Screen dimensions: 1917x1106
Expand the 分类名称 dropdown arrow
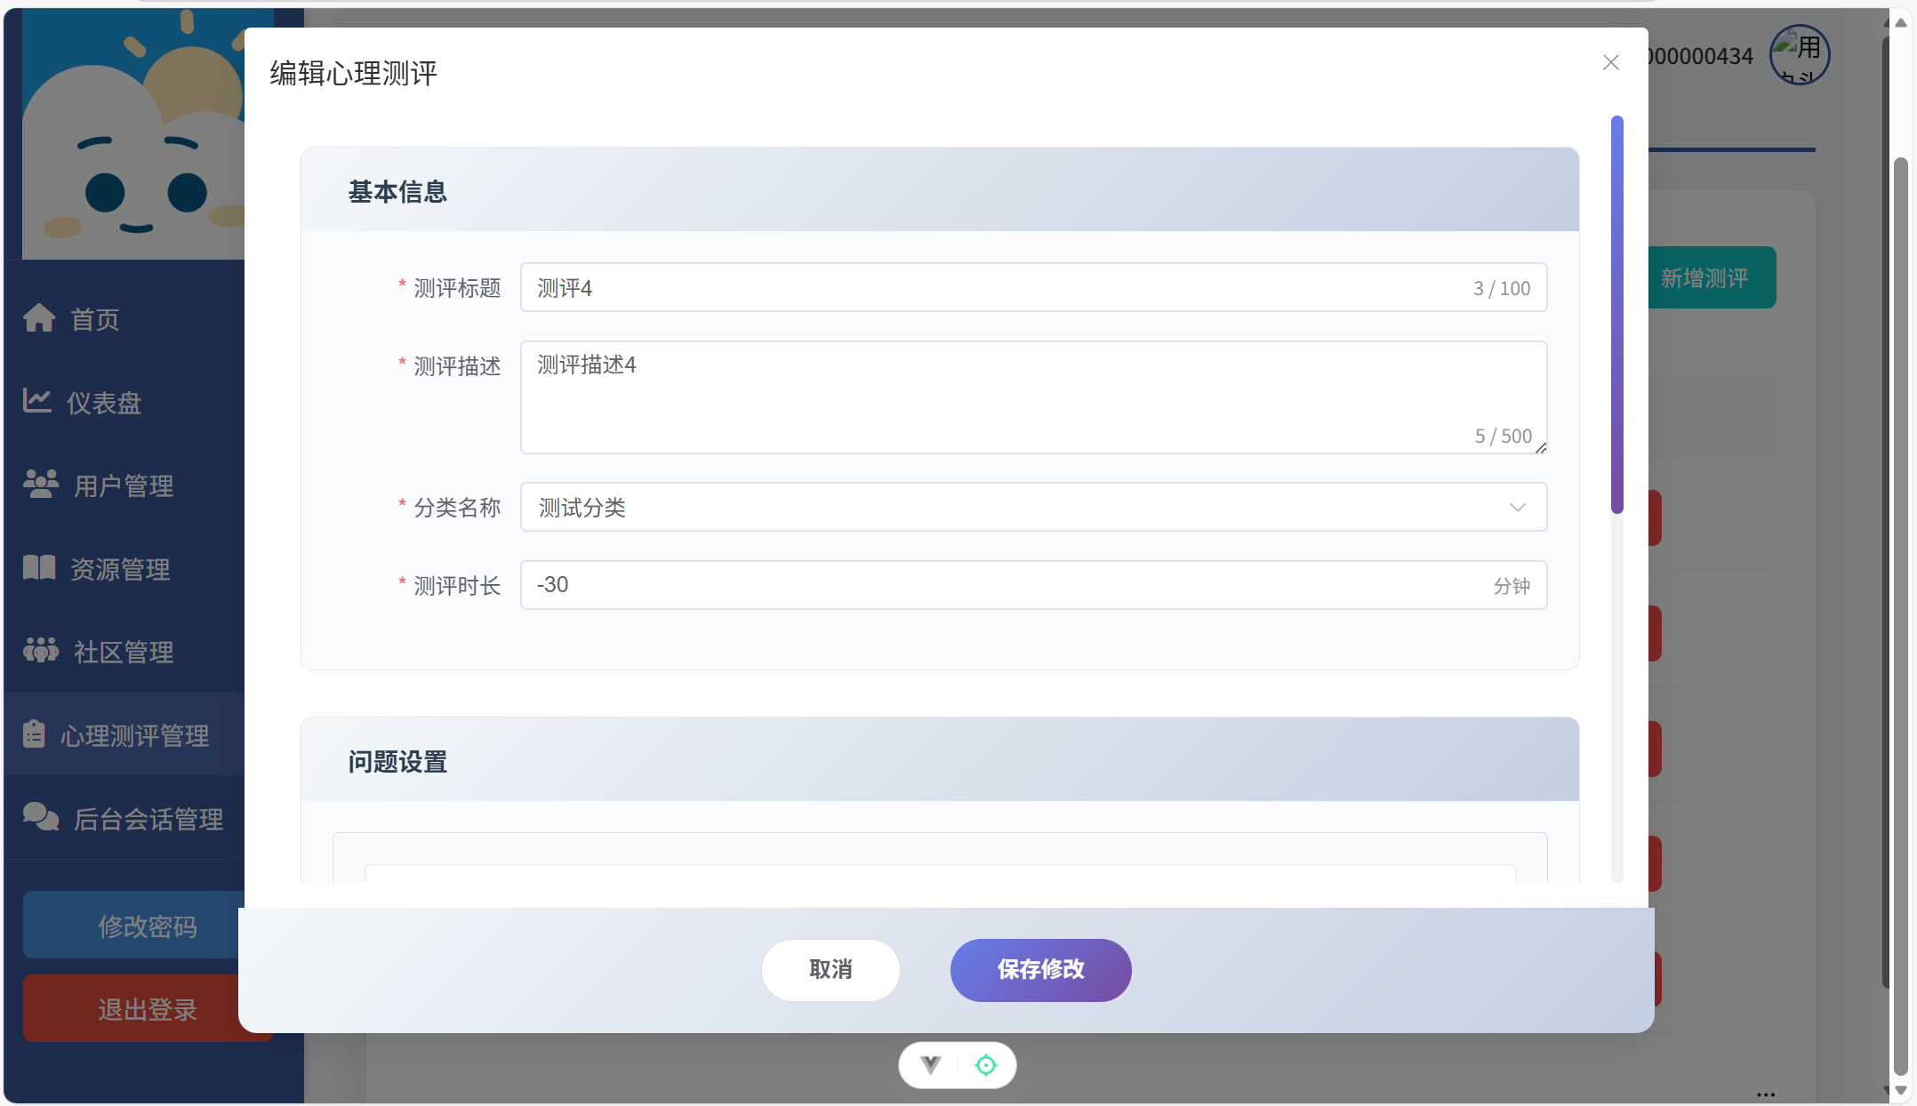[1518, 508]
